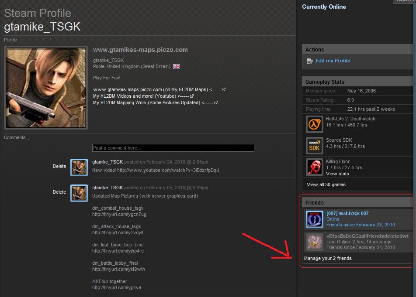
Task: Open the first friend's avatar (007)
Action: 314,219
